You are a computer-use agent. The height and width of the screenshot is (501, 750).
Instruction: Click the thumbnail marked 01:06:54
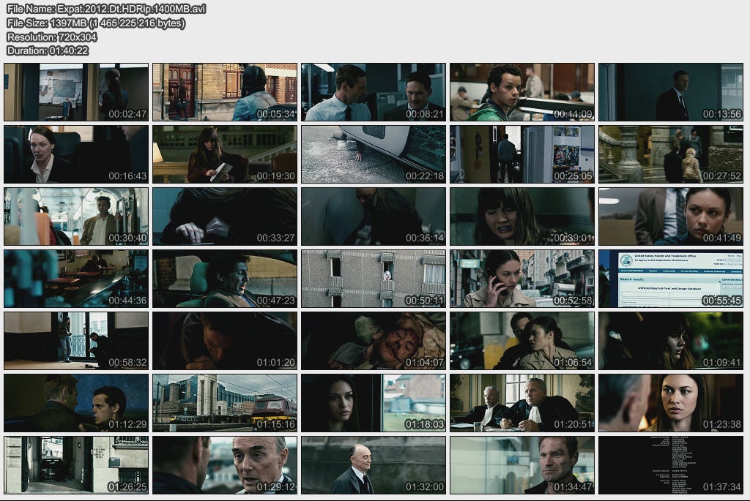[x=522, y=341]
